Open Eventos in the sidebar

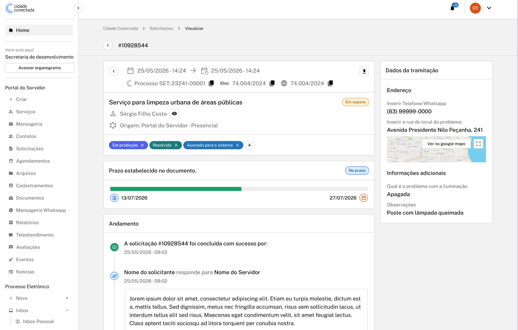click(x=25, y=260)
